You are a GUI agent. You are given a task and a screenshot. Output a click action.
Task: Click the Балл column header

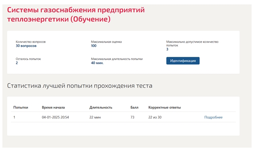[134, 107]
